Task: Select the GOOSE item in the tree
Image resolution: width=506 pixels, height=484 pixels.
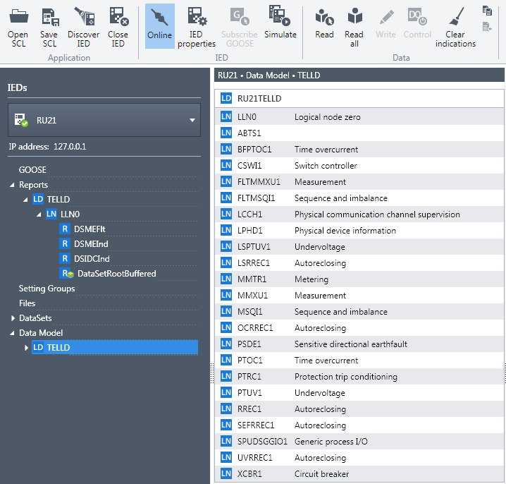Action: (32, 170)
